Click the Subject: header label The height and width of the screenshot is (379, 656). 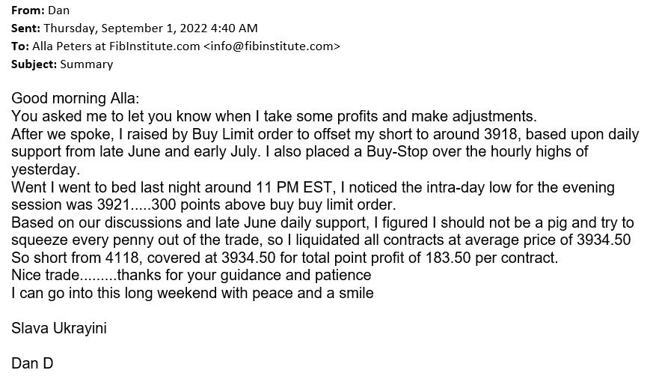34,64
